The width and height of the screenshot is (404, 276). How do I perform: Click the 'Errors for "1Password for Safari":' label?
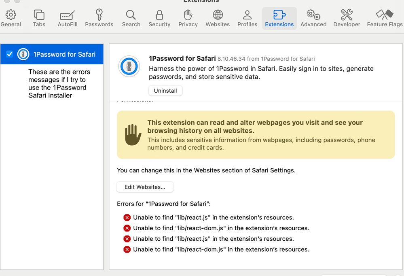(x=164, y=204)
